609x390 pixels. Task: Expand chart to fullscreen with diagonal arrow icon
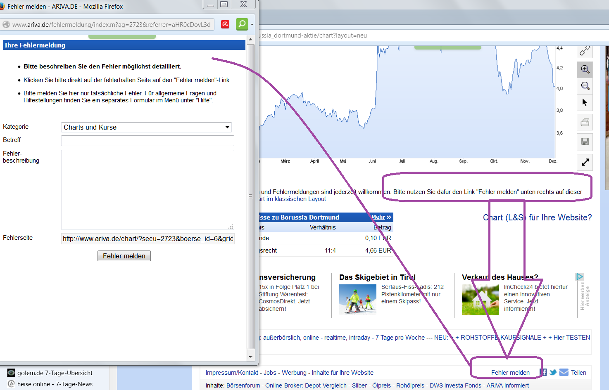point(585,162)
